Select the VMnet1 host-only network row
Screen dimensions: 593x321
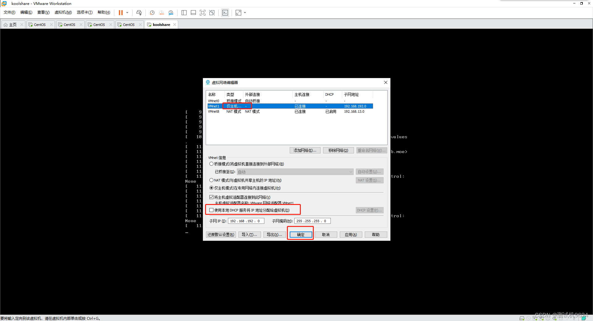[x=290, y=106]
